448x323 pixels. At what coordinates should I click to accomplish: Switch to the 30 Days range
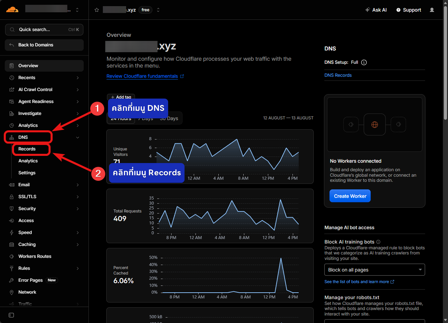click(169, 118)
